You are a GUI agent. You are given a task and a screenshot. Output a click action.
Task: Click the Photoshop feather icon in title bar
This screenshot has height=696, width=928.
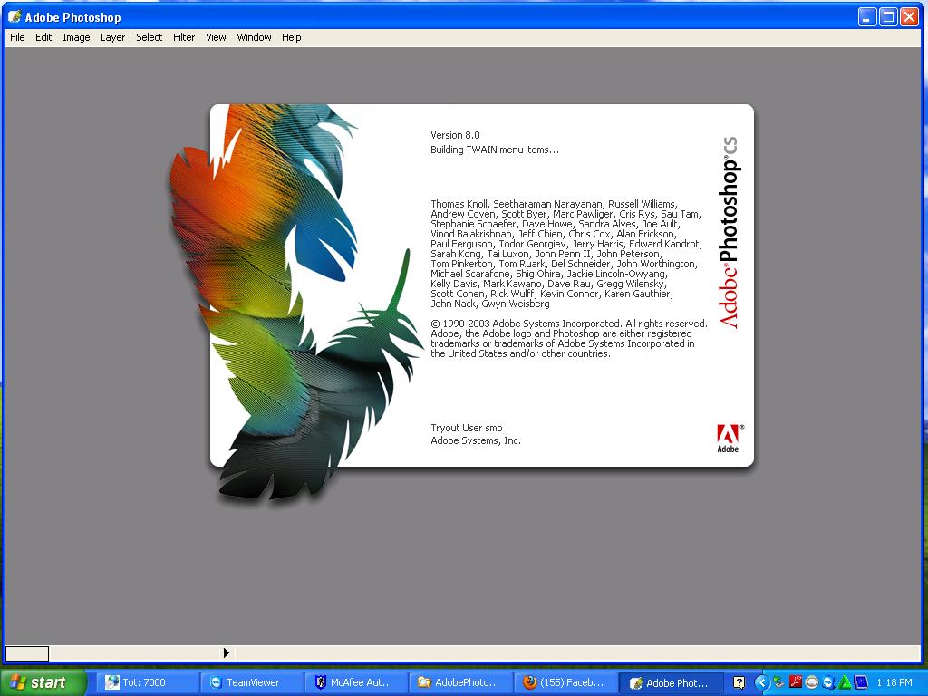(x=14, y=17)
